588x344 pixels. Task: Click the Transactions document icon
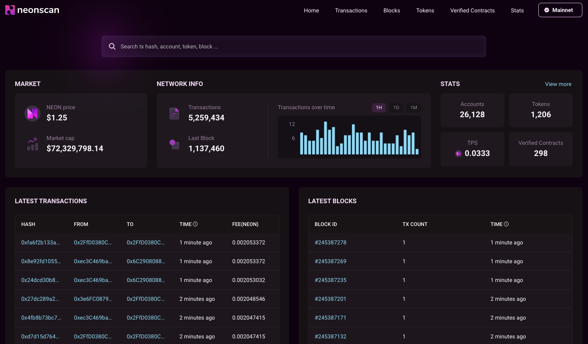pos(174,114)
